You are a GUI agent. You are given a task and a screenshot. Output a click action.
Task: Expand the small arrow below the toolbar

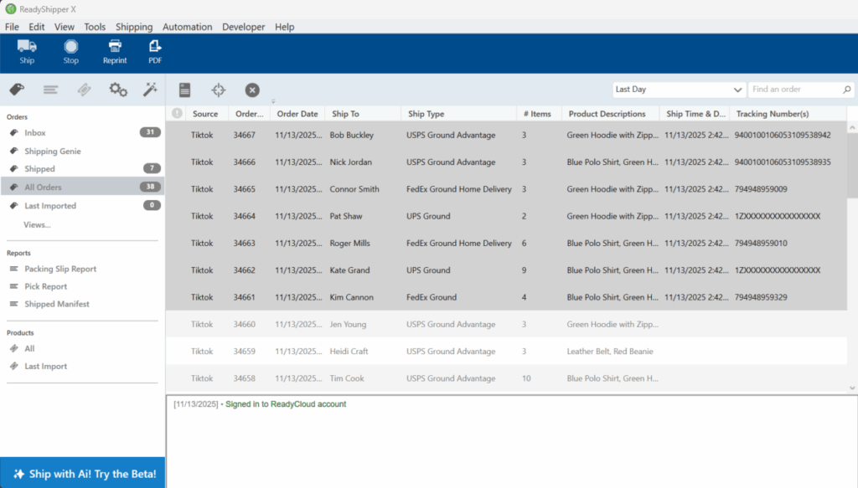273,102
